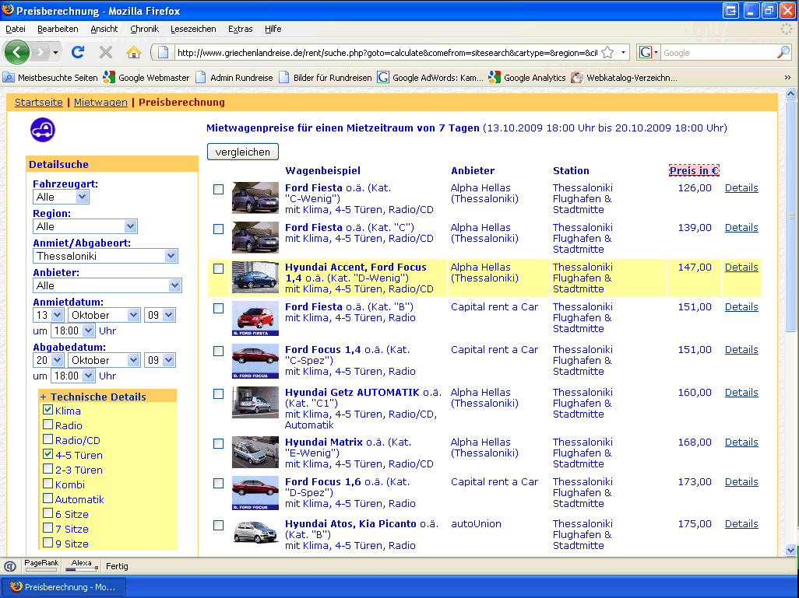Viewport: 799px width, 598px height.
Task: Bookmark this page with the star icon
Action: tap(607, 52)
